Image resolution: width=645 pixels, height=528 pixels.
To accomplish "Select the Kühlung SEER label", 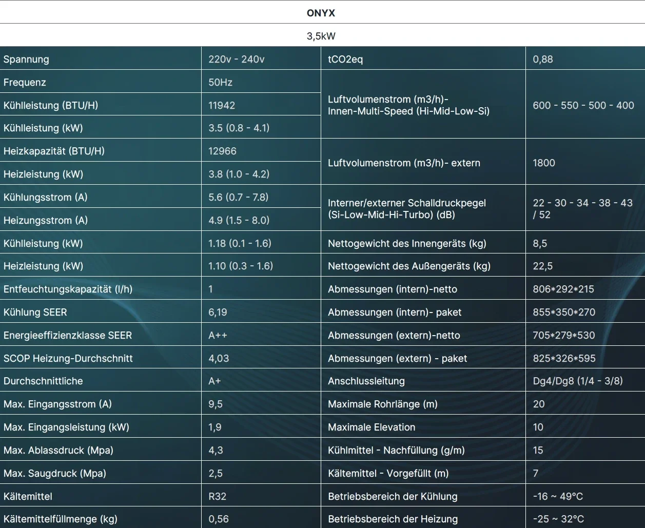I will click(x=35, y=312).
